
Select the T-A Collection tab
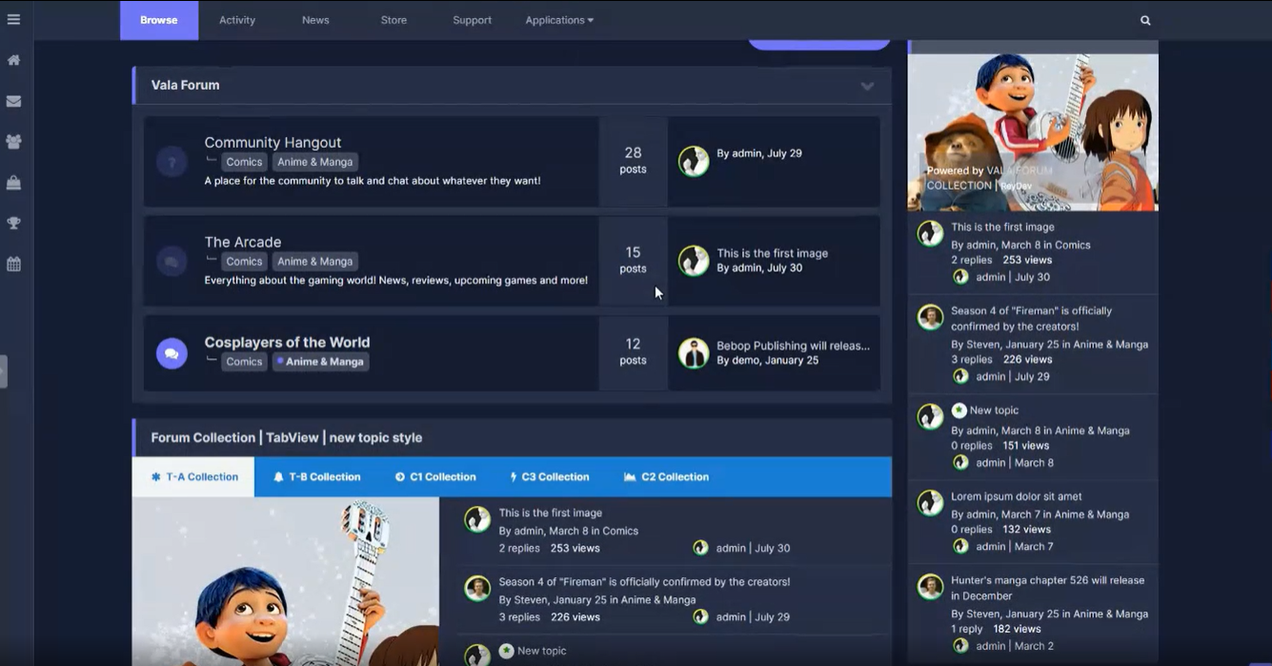(x=193, y=477)
